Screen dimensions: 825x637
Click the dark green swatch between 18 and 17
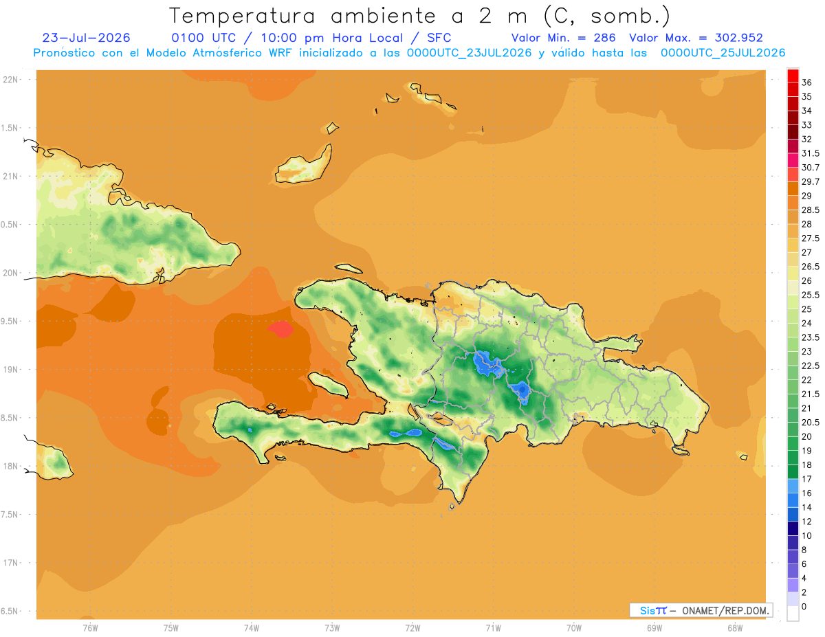(793, 472)
